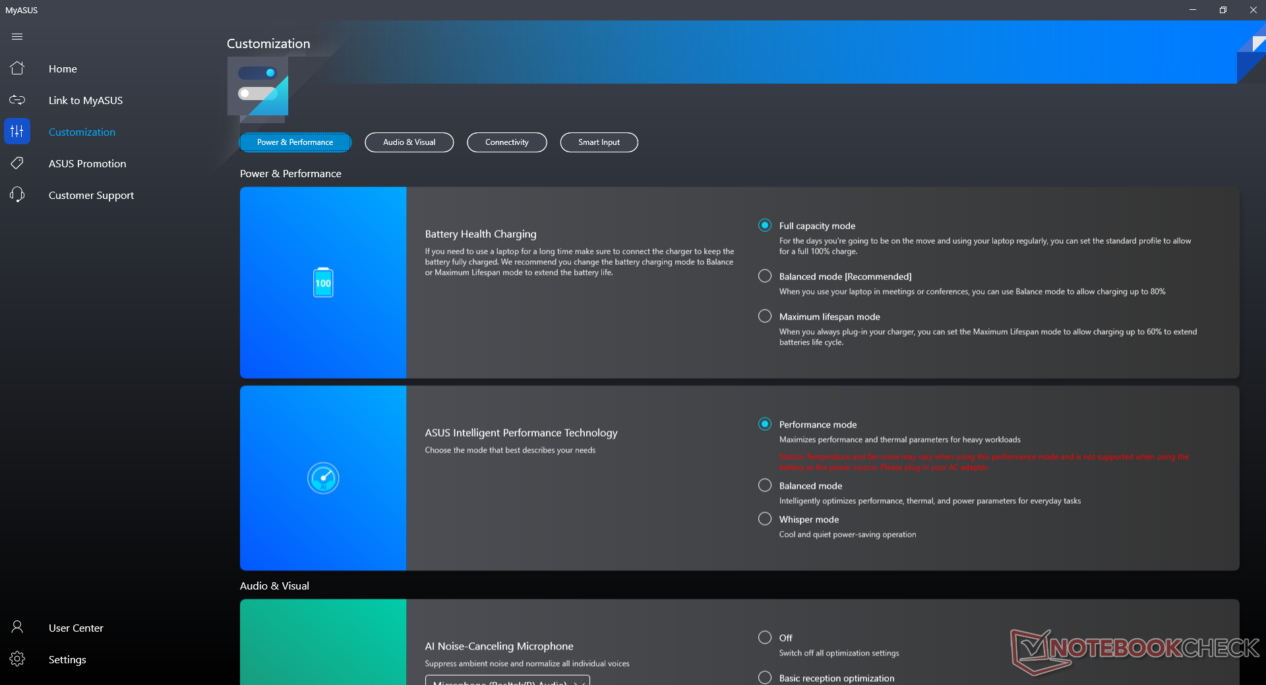Go to Home via the house icon
The height and width of the screenshot is (685, 1266).
[17, 68]
